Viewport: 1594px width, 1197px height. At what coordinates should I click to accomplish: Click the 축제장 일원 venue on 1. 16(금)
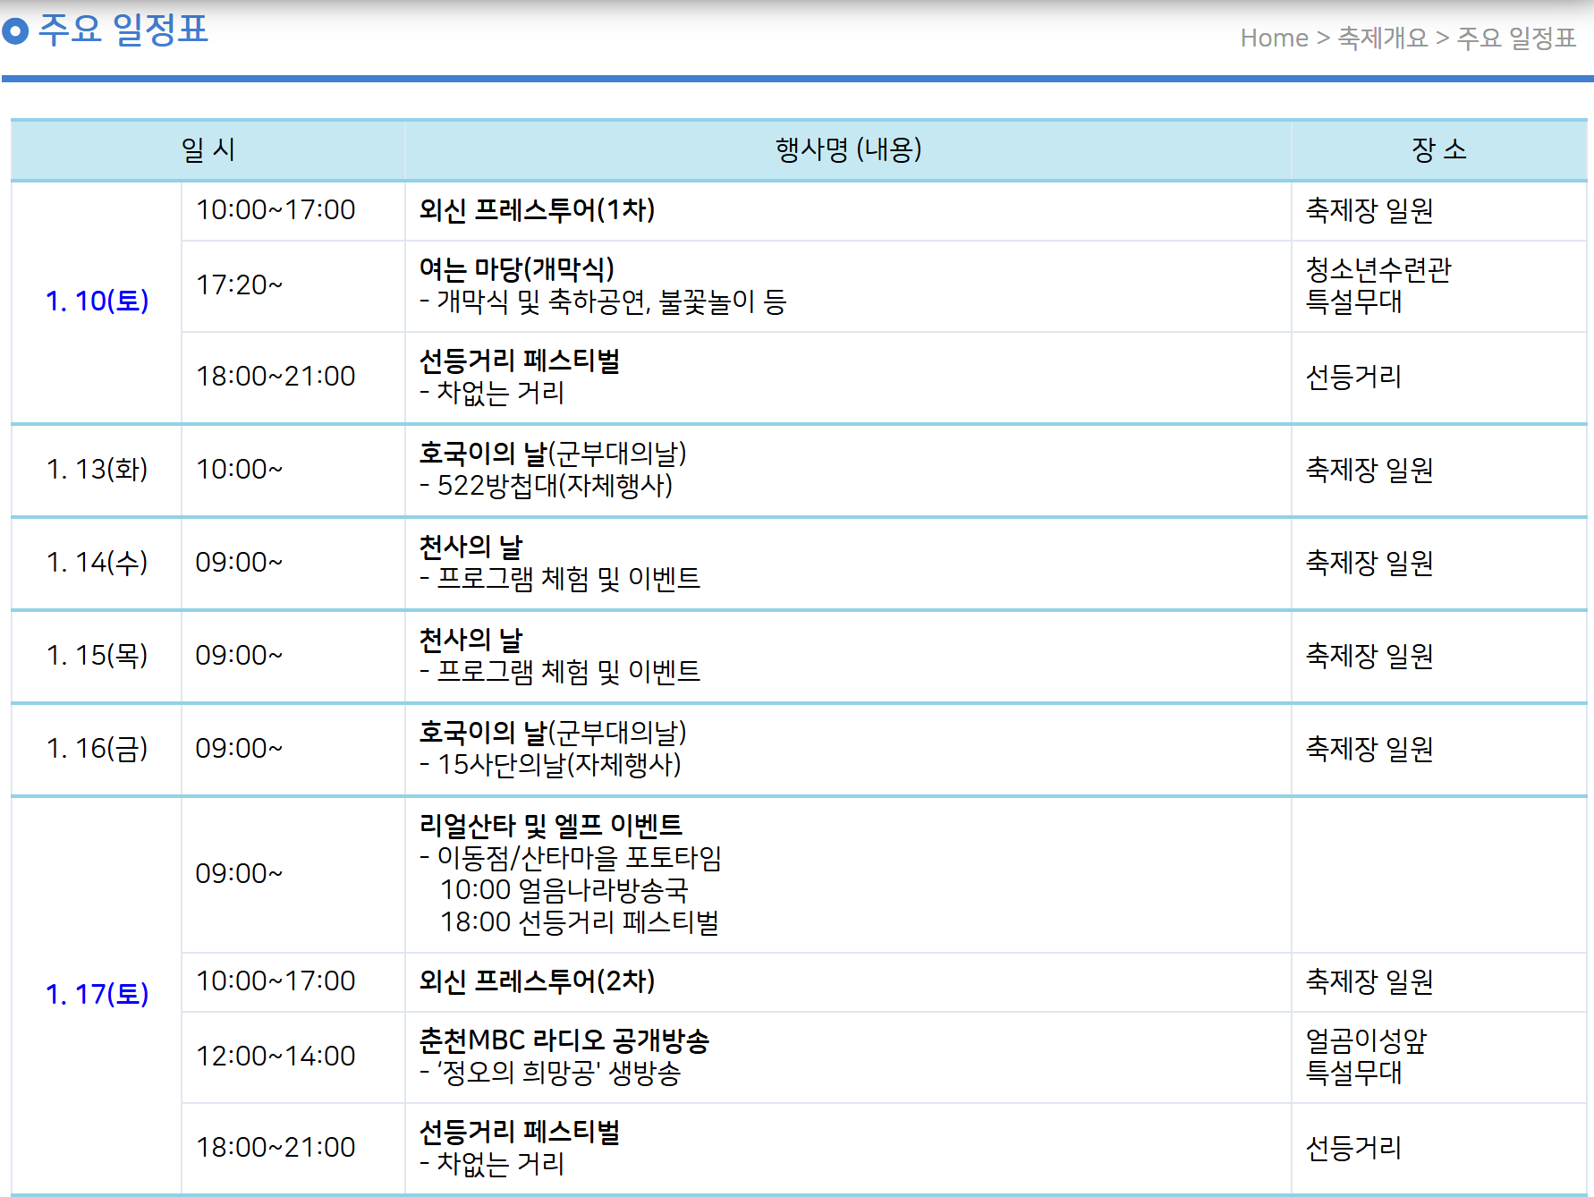tap(1369, 749)
